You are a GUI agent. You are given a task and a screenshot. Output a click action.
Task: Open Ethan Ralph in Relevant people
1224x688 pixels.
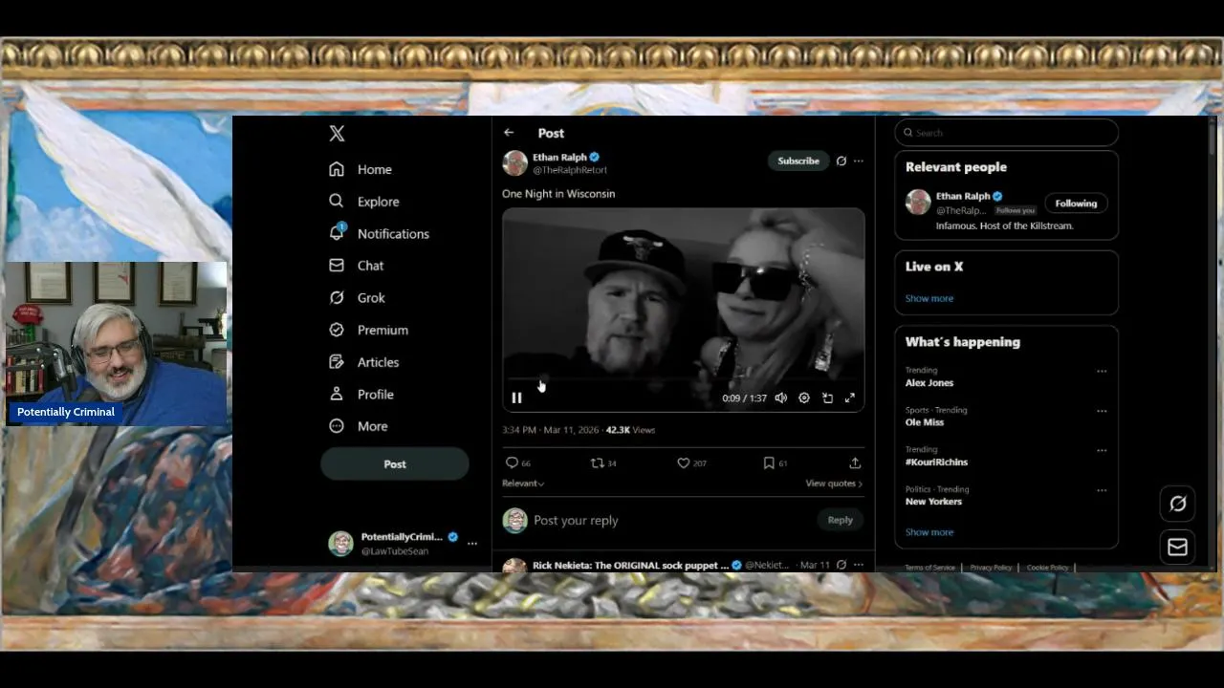tap(962, 196)
